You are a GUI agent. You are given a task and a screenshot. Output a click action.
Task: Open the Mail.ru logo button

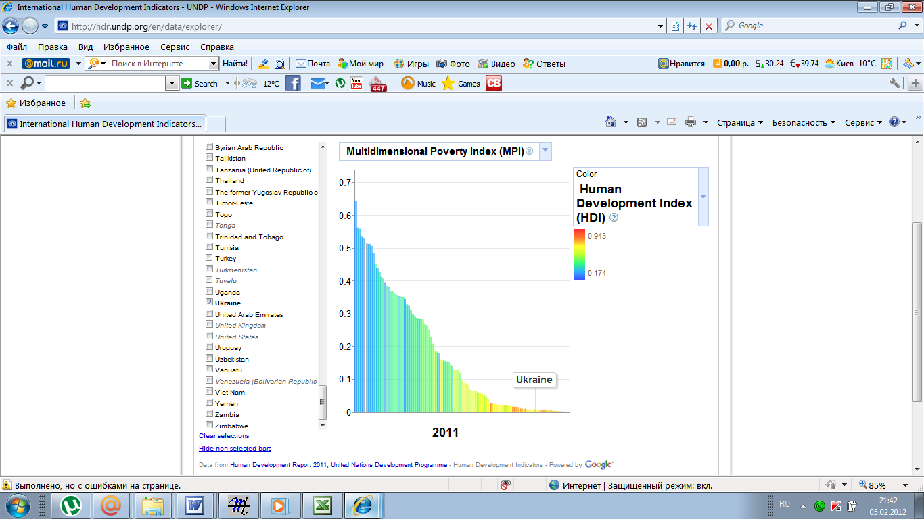coord(46,64)
